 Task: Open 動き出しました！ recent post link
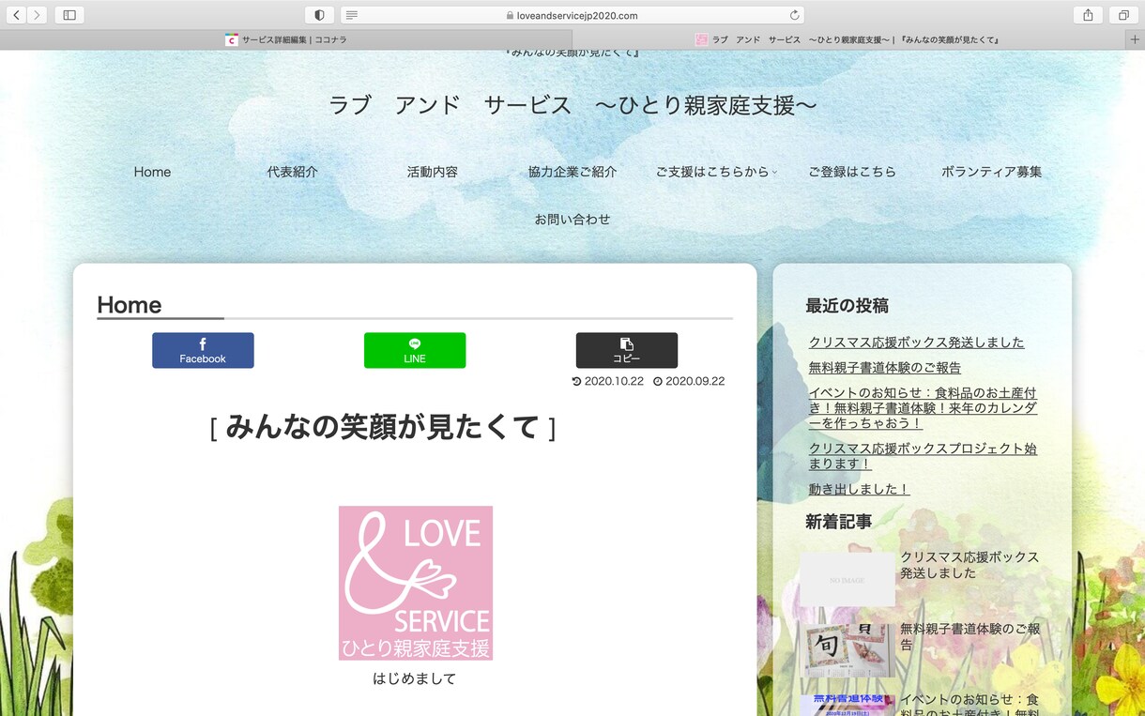tap(859, 489)
